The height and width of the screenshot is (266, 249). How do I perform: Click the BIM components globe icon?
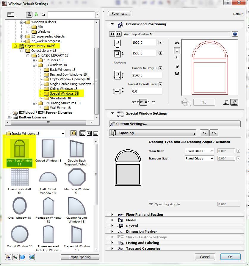click(x=22, y=257)
